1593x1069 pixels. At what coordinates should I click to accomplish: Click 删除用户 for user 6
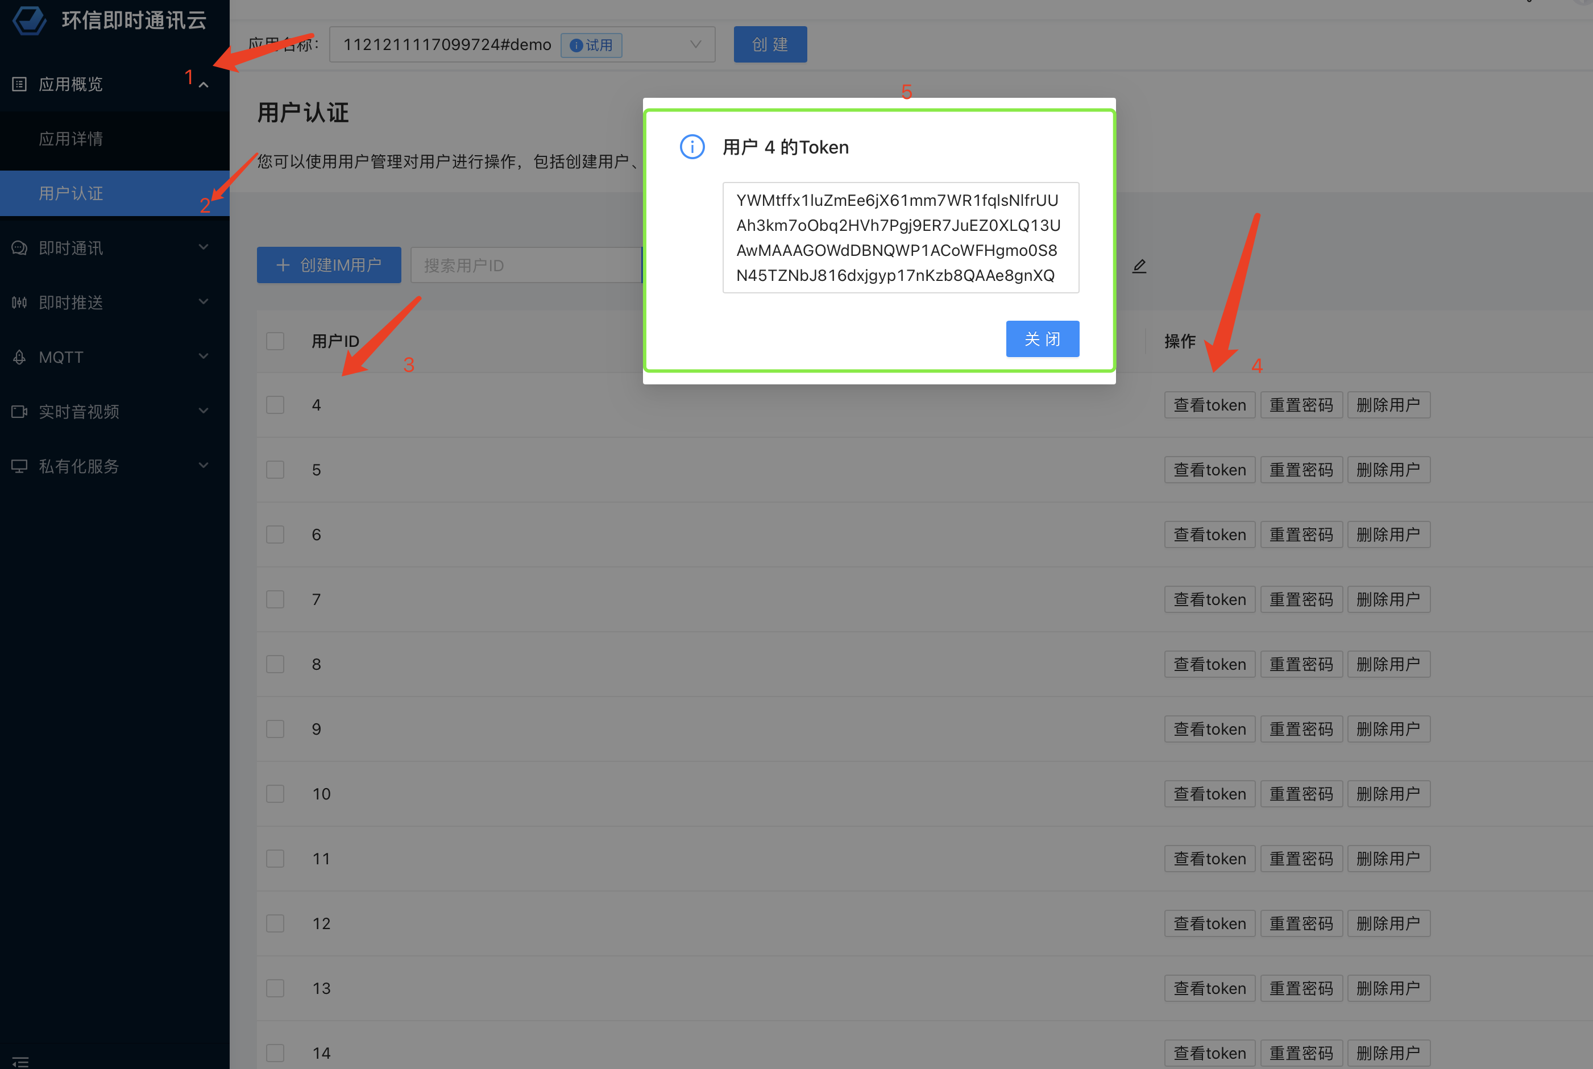pos(1388,534)
